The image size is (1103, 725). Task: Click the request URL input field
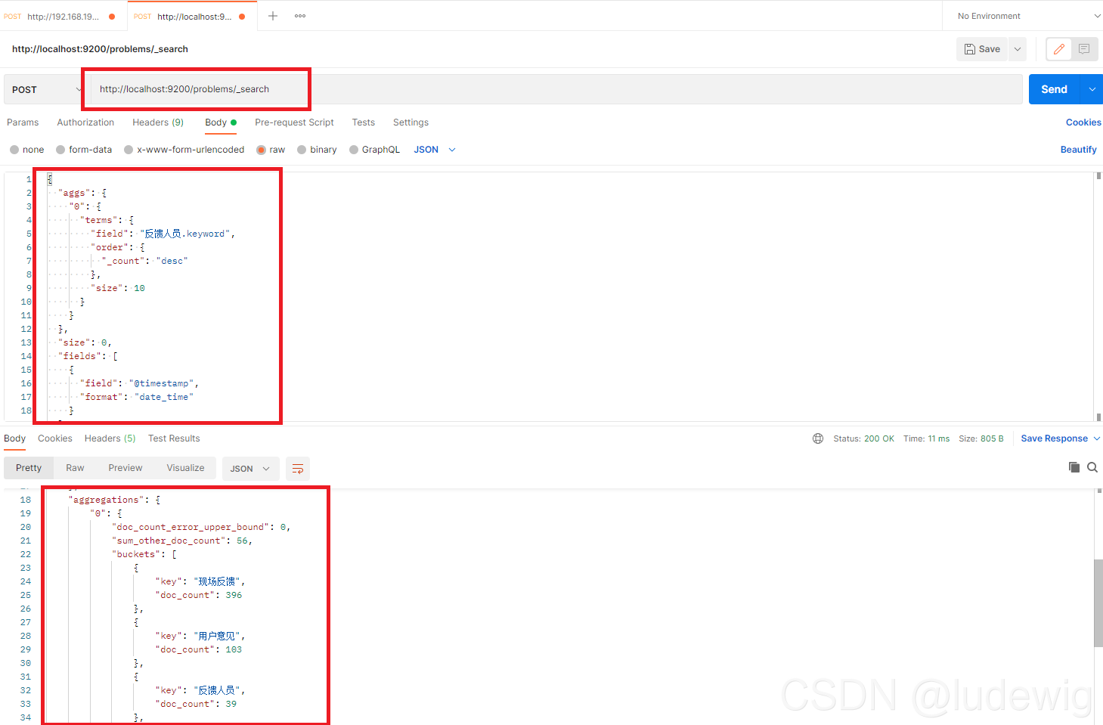[x=556, y=89]
